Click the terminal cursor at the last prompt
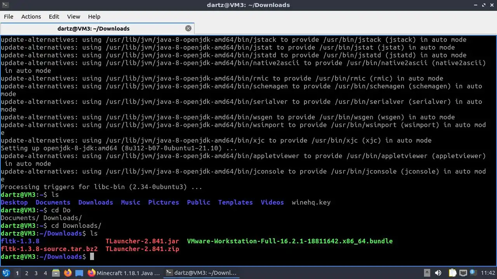The width and height of the screenshot is (497, 279). tap(92, 257)
